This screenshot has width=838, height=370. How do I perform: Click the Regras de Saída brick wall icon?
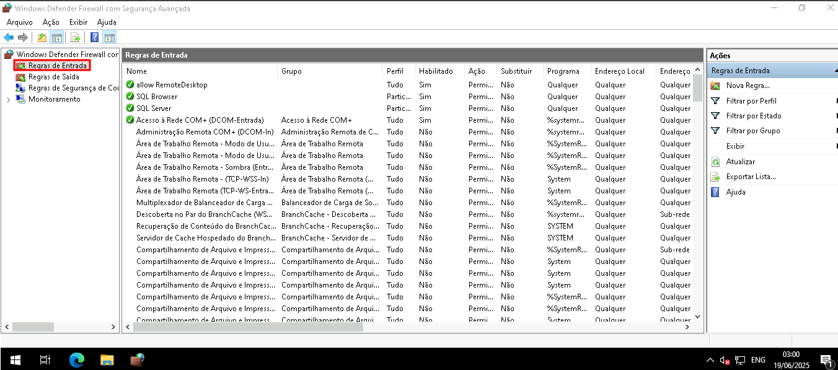21,77
